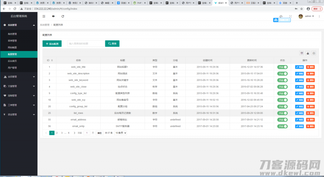Open 用户管理 in the sidebar menu
The image size is (324, 177).
coord(12,68)
